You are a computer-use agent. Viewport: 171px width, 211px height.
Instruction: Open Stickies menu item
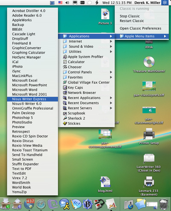(x=86, y=124)
